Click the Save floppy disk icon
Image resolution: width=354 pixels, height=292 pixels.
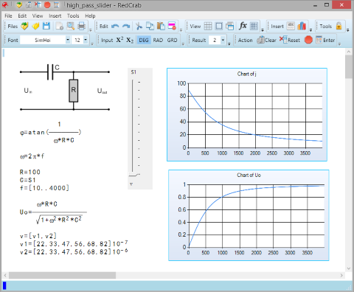(x=46, y=26)
